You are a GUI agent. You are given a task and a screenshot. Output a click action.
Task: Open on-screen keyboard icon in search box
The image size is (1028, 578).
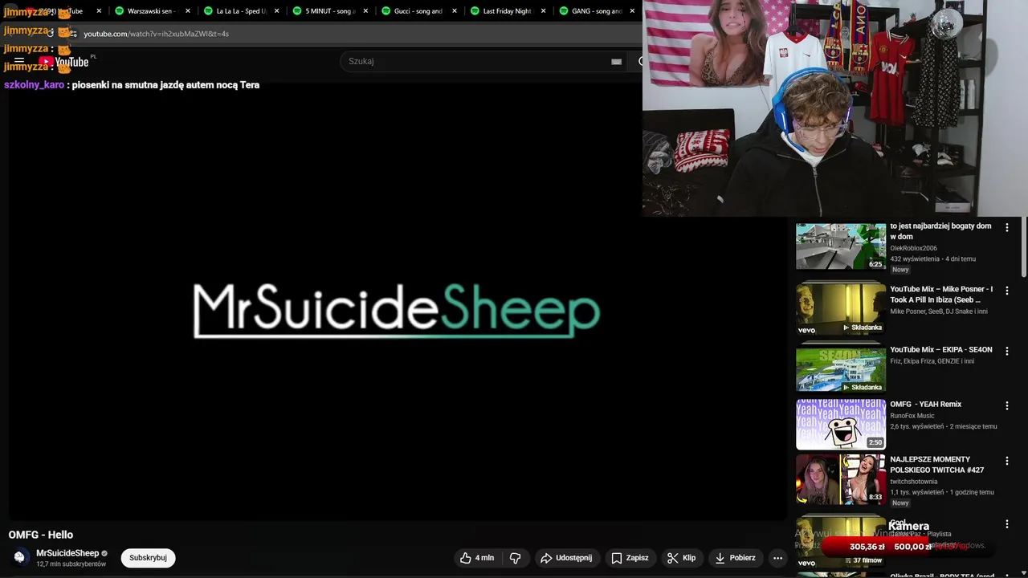point(616,61)
